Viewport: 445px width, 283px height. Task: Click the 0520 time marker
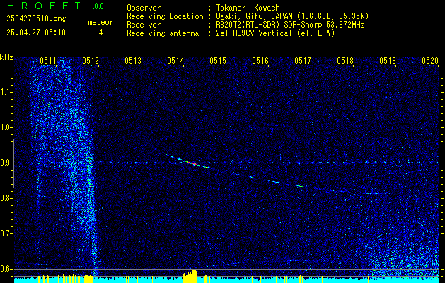[430, 61]
